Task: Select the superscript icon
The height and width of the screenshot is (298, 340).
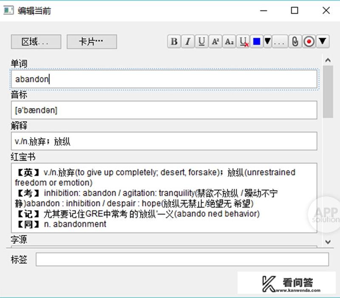Action: (x=215, y=42)
